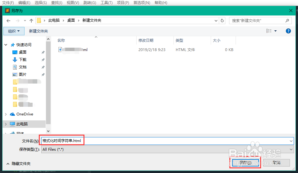
Task: Open the 文件(F) menu
Action: pyautogui.click(x=8, y=3)
